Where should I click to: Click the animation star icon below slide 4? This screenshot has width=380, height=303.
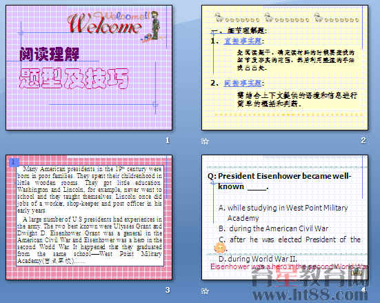pyautogui.click(x=205, y=291)
